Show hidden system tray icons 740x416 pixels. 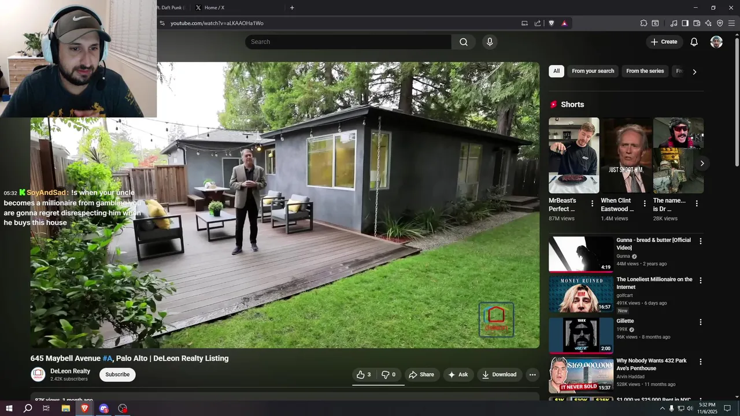pyautogui.click(x=662, y=408)
